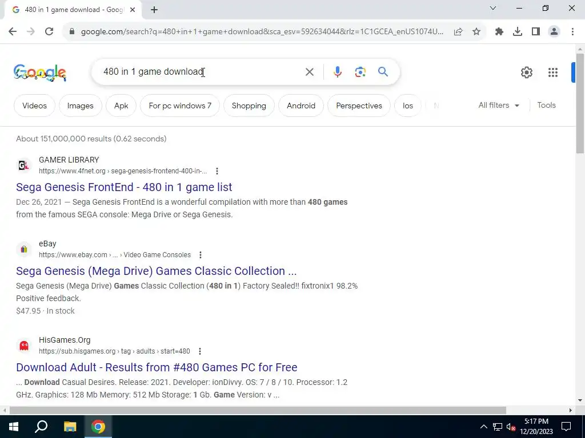This screenshot has height=438, width=585.
Task: Switch to Shopping results
Action: 249,106
